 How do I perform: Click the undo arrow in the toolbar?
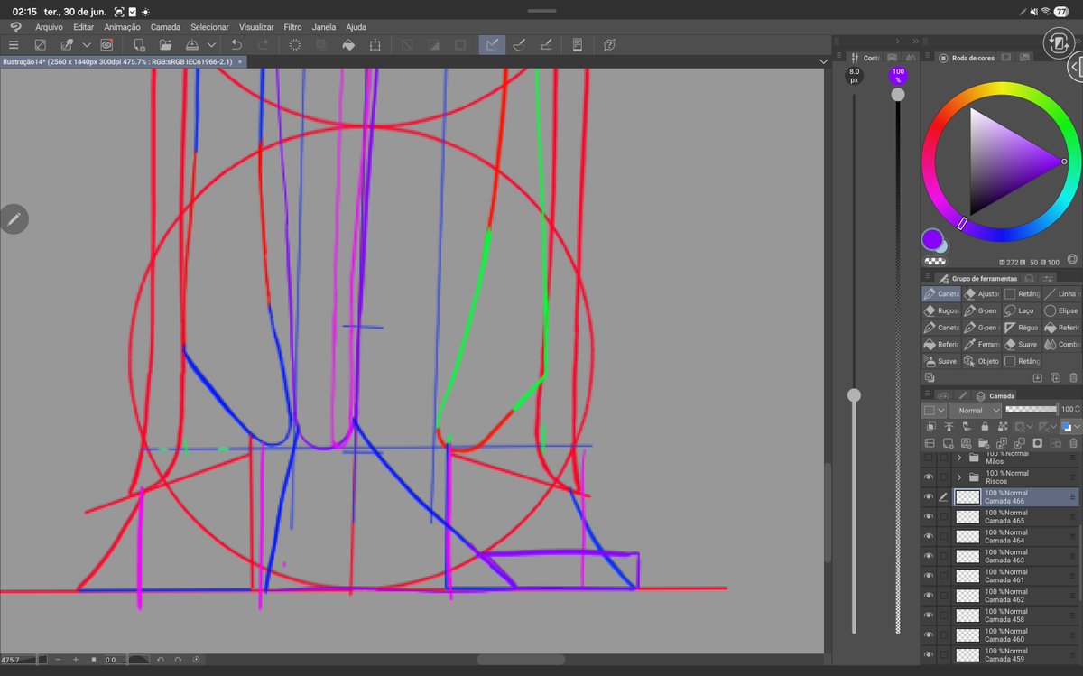click(236, 44)
